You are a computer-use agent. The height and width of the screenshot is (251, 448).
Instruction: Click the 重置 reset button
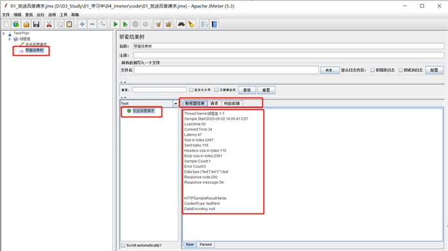266,90
